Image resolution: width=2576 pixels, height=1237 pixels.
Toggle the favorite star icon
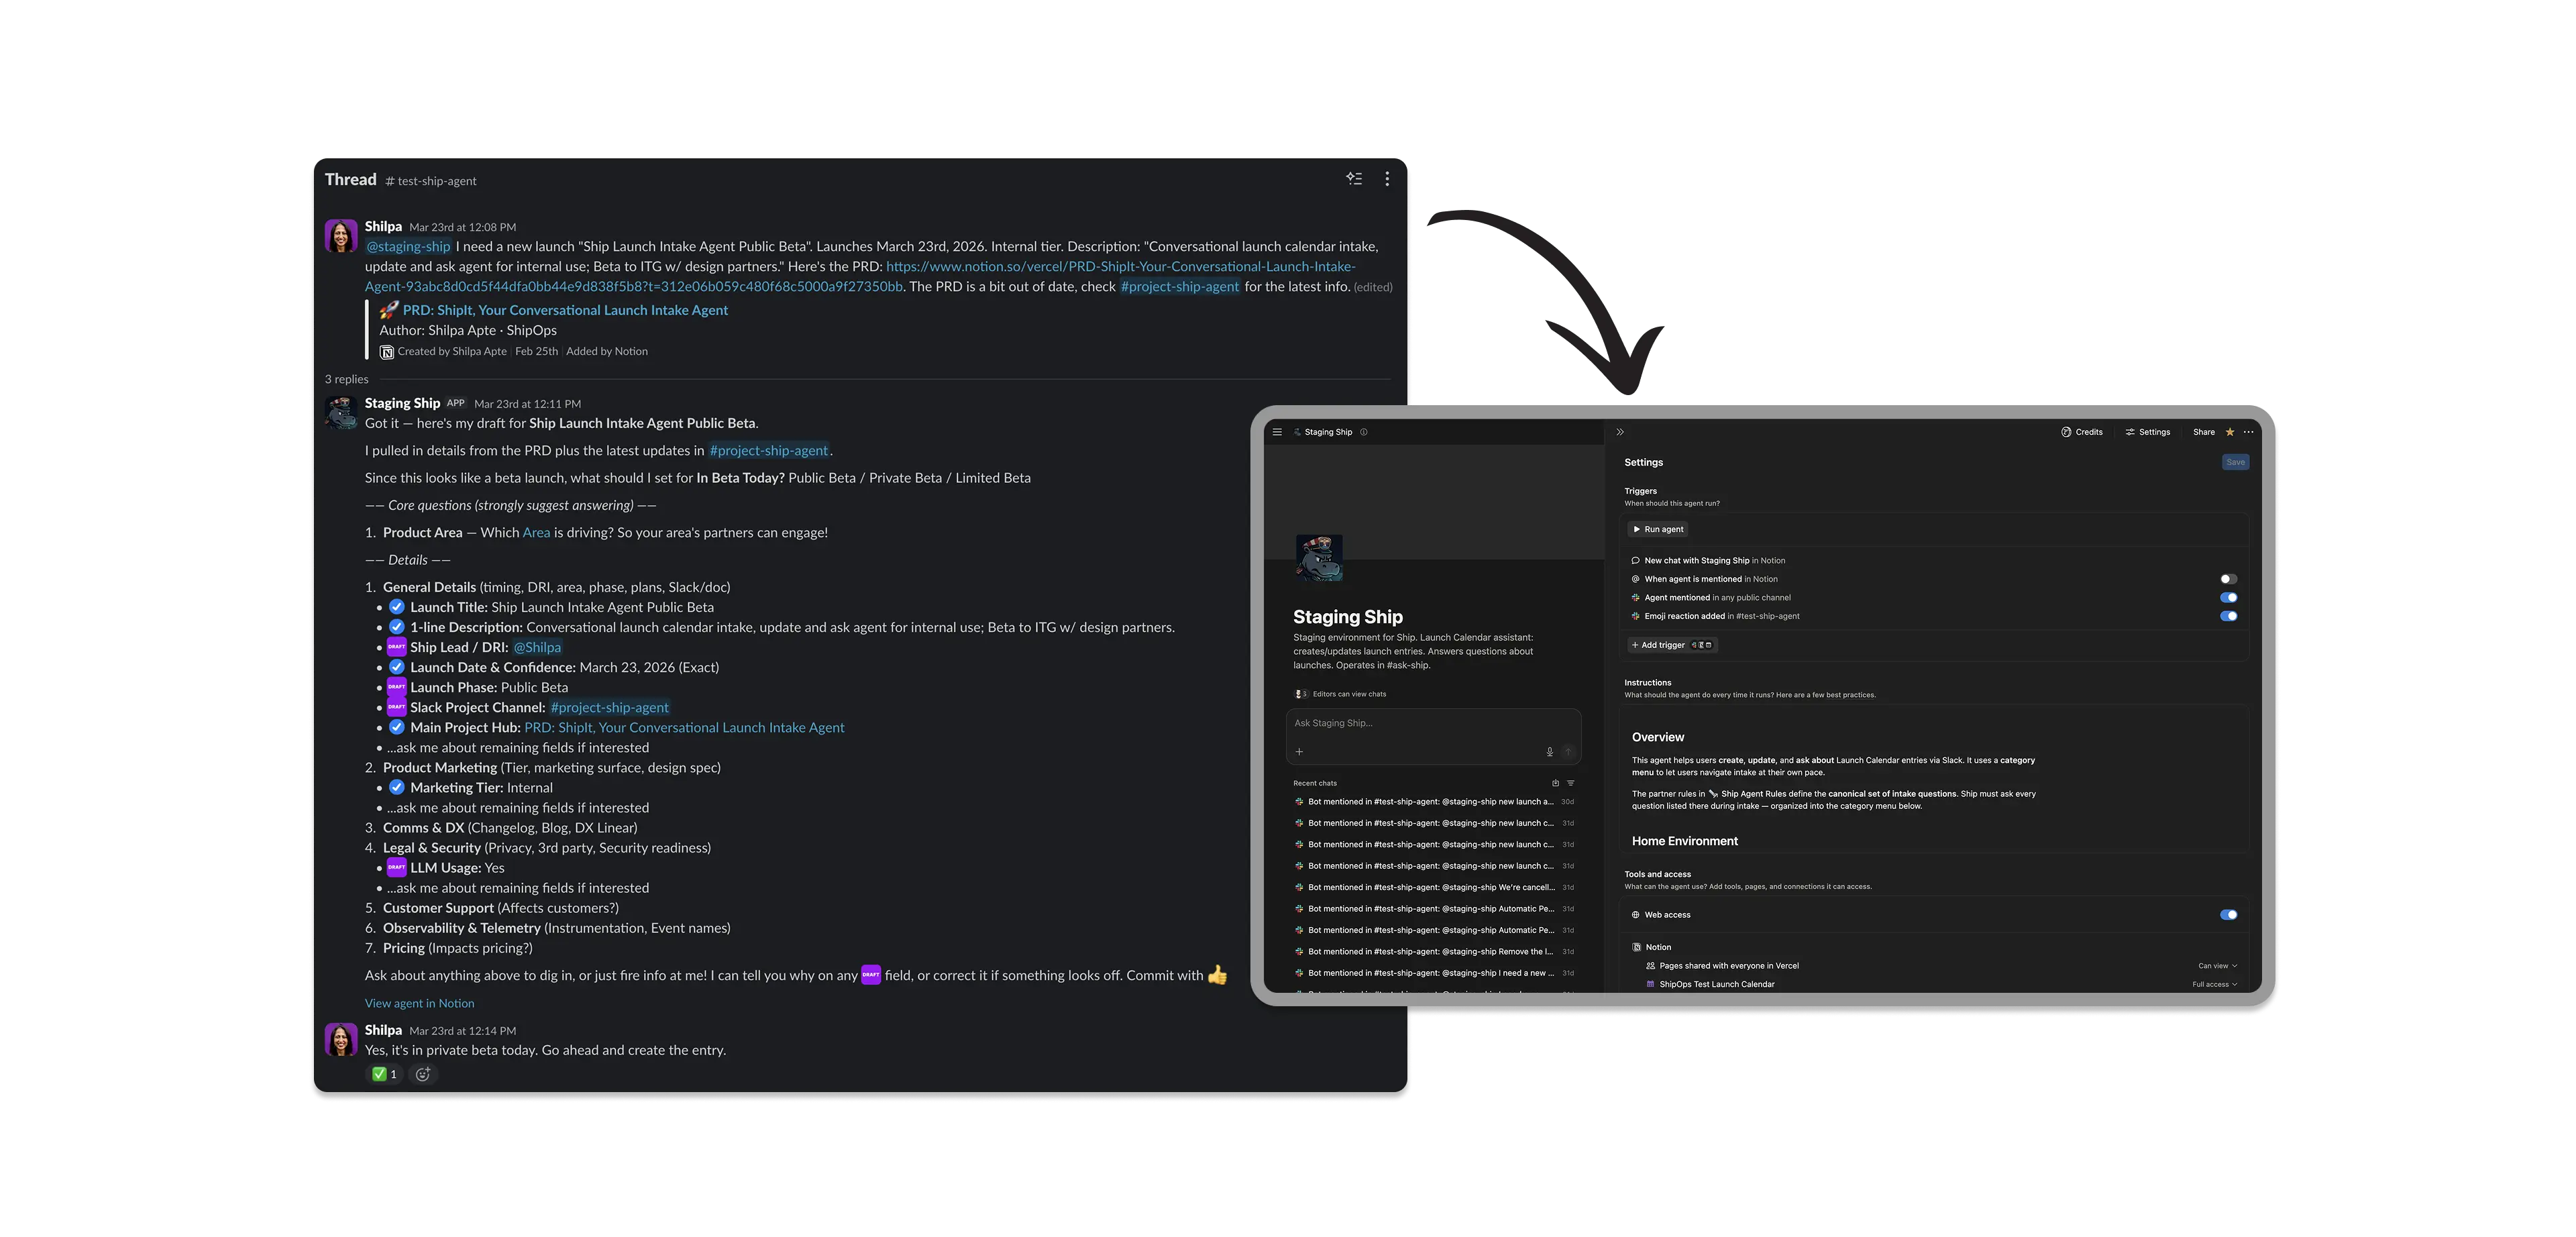(x=2230, y=432)
